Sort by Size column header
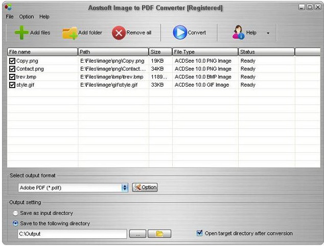The height and width of the screenshot is (246, 324). (160, 52)
